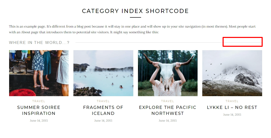Click the Category Index Shortcode page title
271x138 pixels.
click(x=135, y=11)
